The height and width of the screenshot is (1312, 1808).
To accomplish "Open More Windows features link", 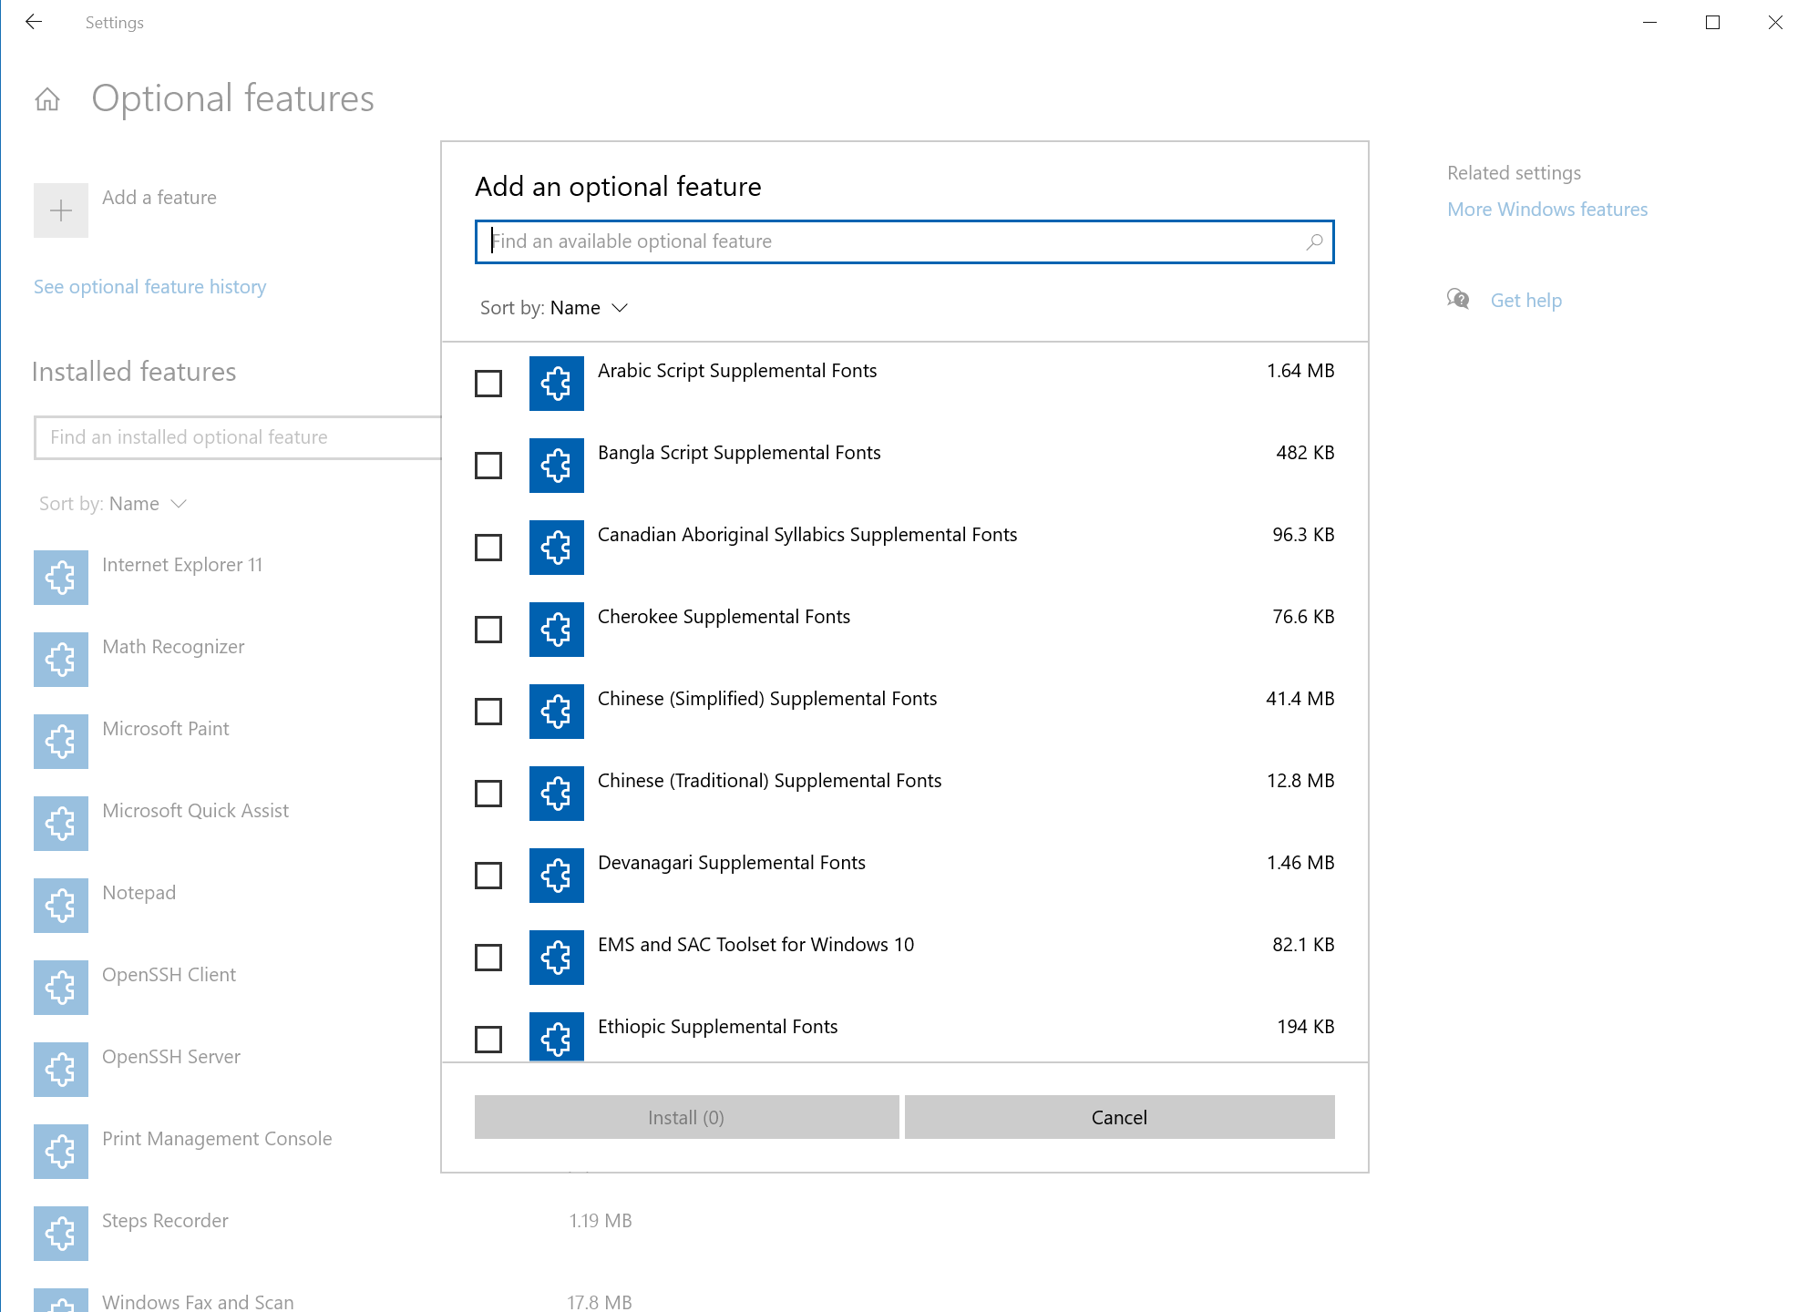I will 1547,210.
